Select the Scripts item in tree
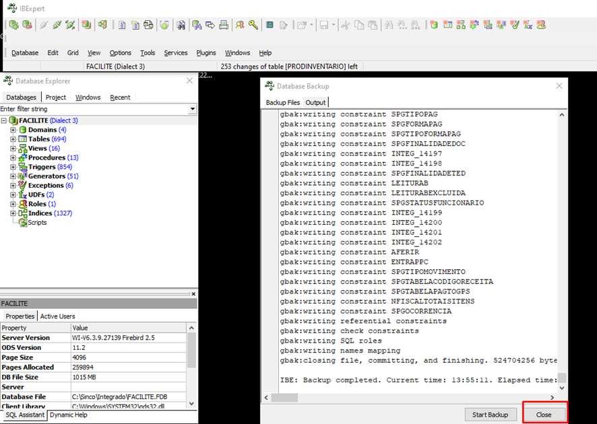Screen dimensions: 597x424 [x=37, y=222]
